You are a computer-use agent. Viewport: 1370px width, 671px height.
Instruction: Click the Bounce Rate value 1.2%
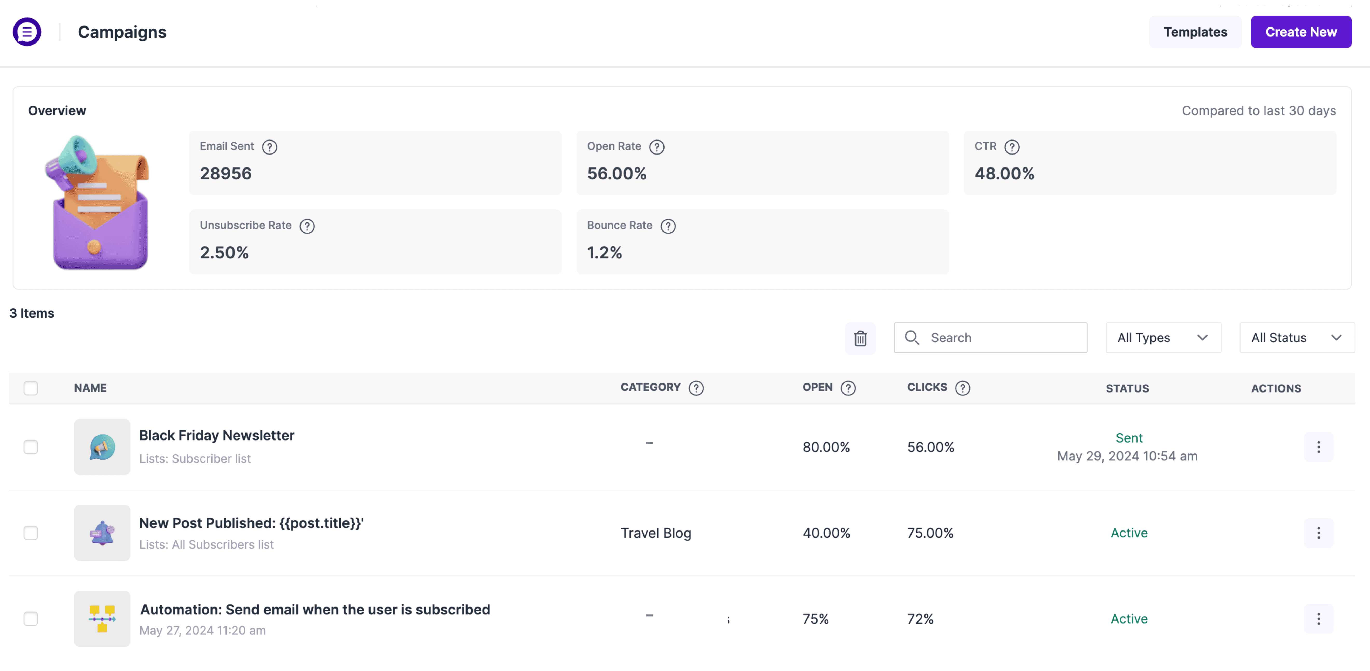coord(604,253)
